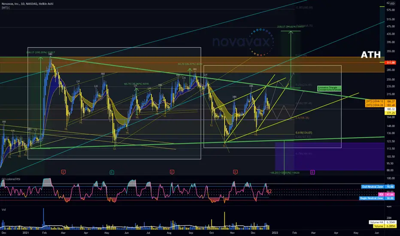Click 355.00 on the price scale

coord(391,51)
